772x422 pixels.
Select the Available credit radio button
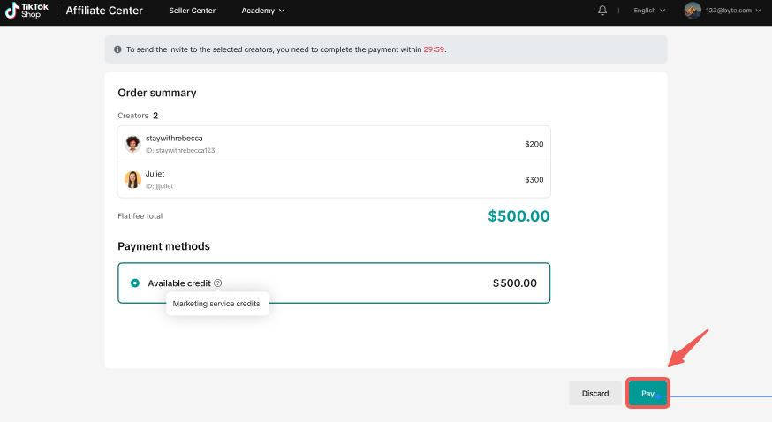tap(135, 283)
